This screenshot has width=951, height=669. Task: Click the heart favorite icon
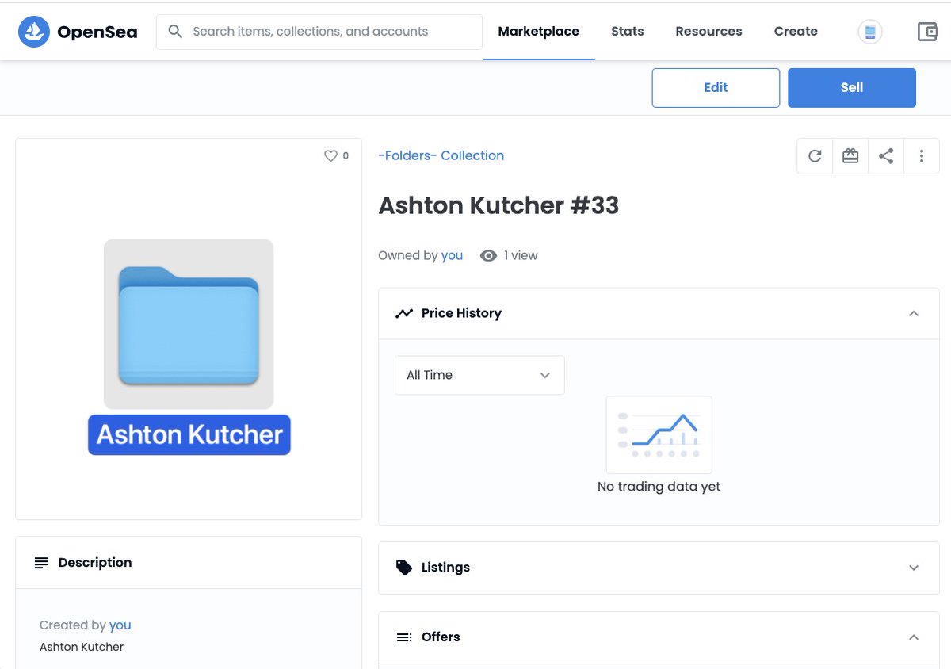(330, 156)
